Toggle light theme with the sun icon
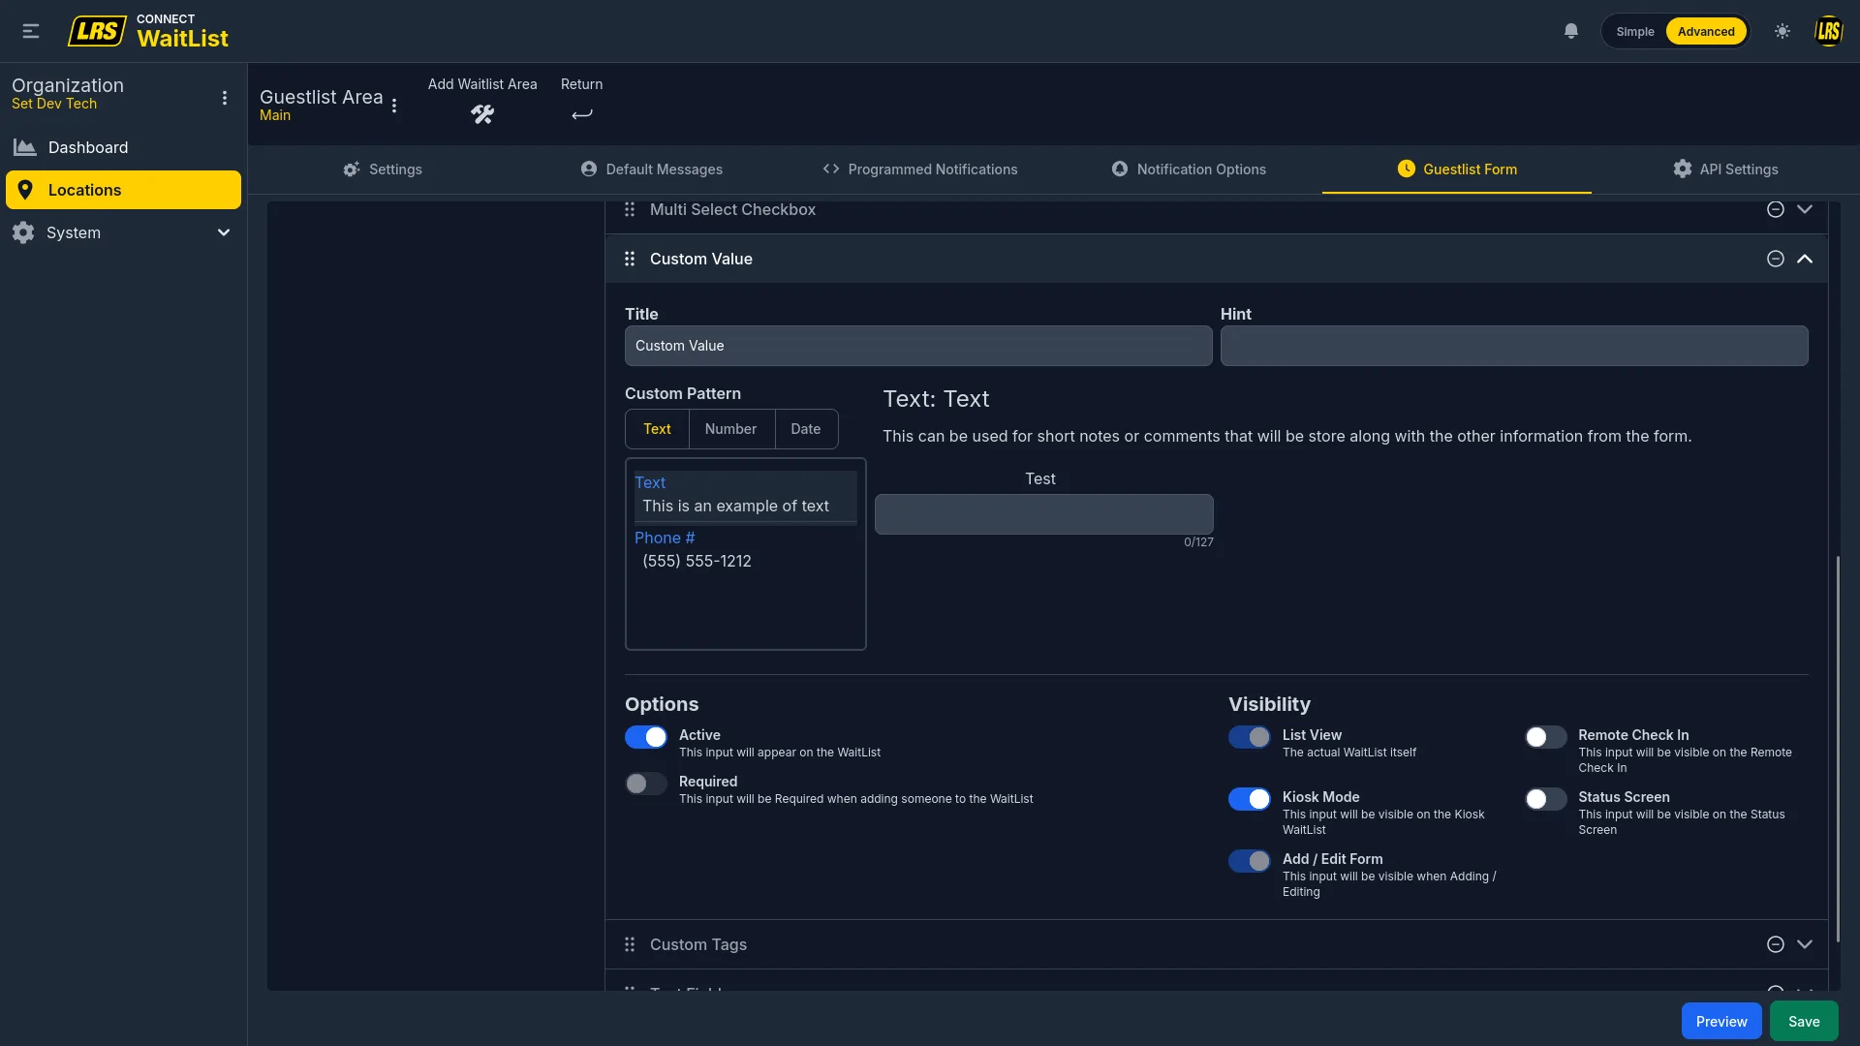The image size is (1860, 1046). [1782, 31]
